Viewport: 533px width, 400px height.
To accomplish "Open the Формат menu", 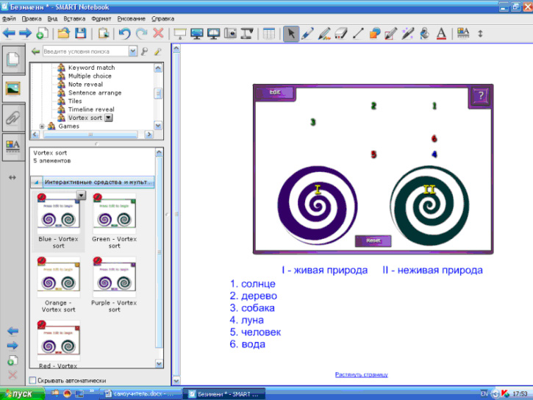I will coord(101,17).
